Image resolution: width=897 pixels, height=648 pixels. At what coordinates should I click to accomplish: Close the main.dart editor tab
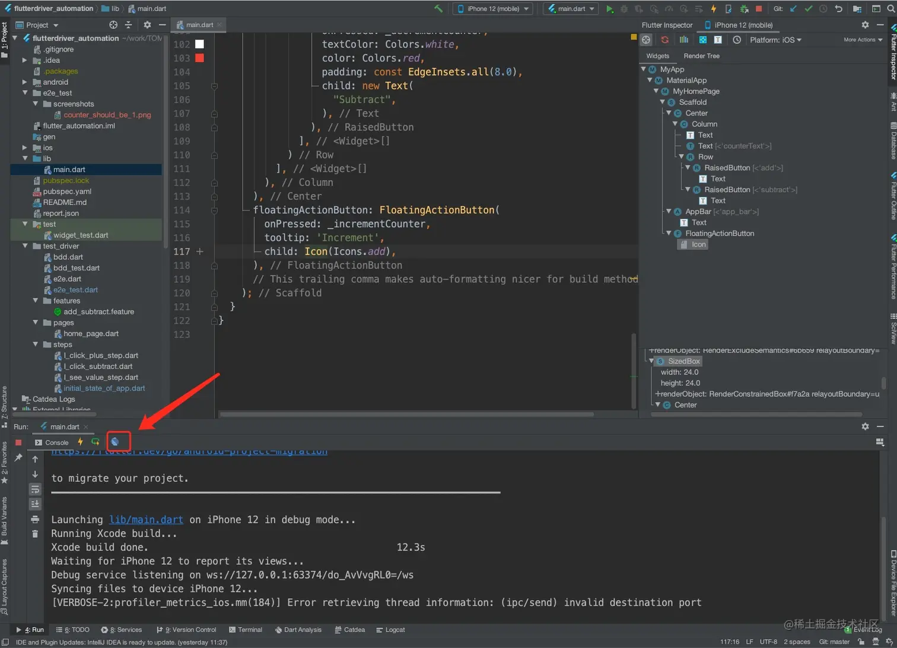click(220, 25)
